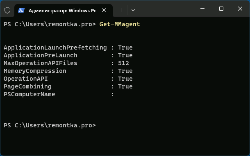Viewport: 250px width, 156px height.
Task: Click the Get-MMagent command text
Action: click(x=120, y=24)
